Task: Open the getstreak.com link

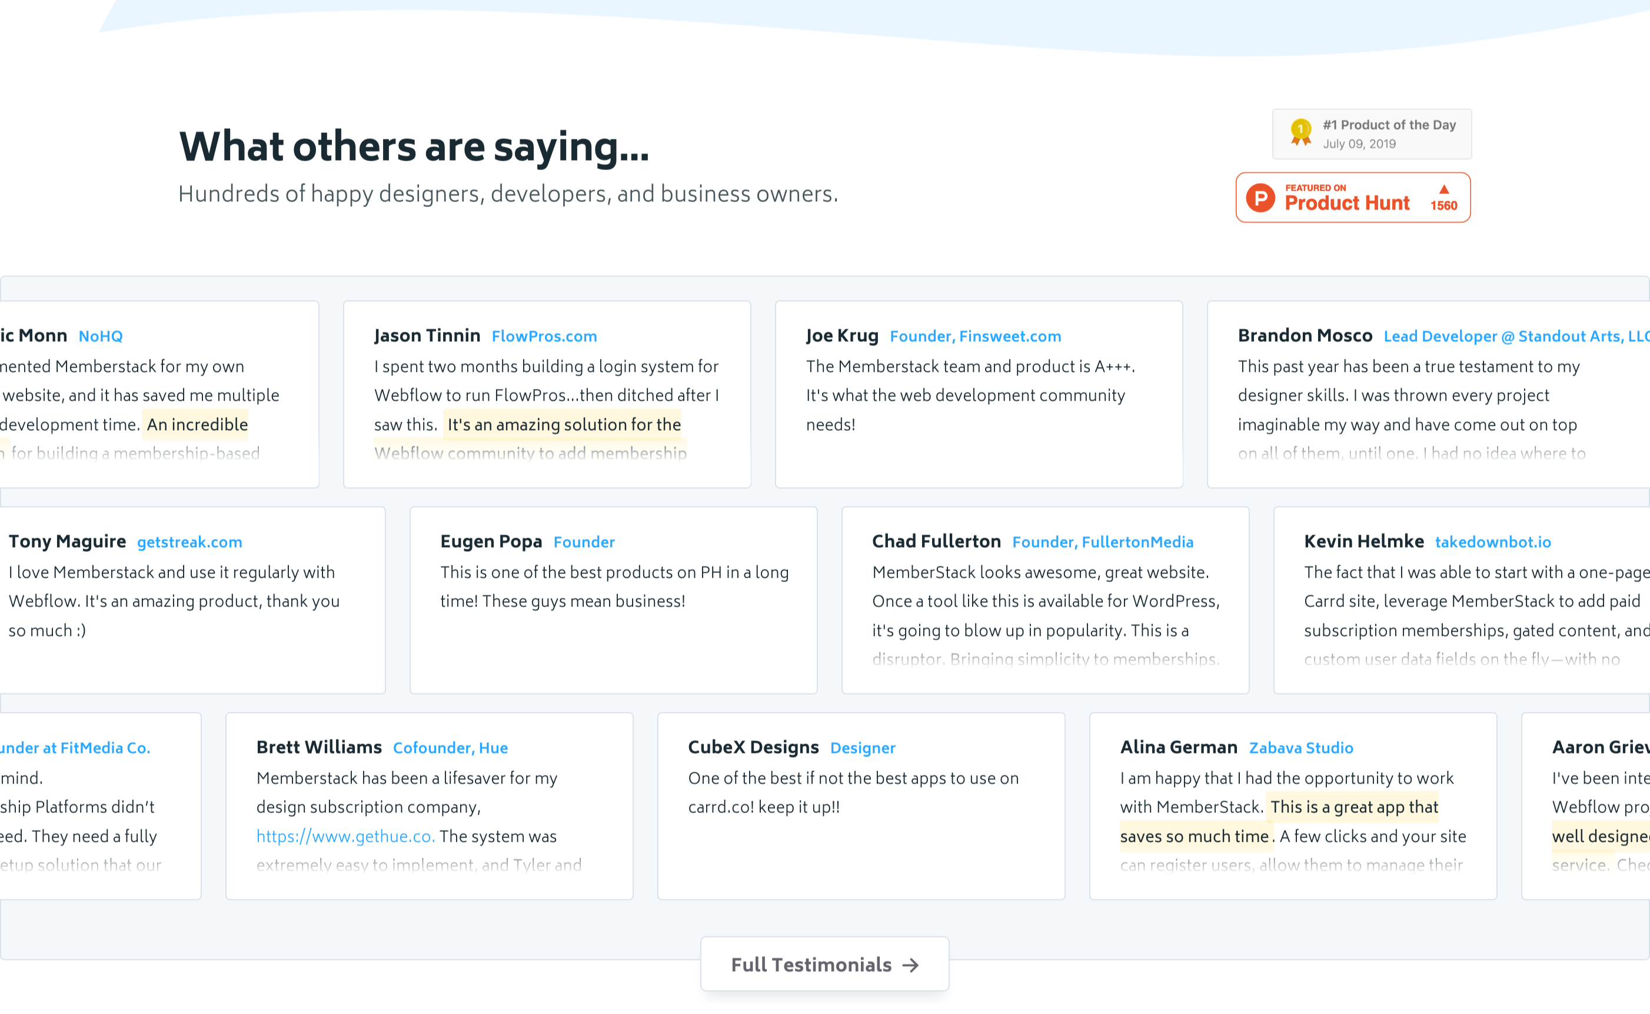Action: click(x=190, y=542)
